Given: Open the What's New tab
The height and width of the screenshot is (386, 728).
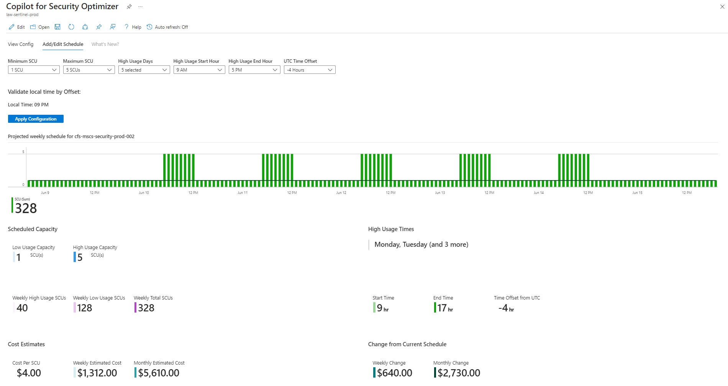Looking at the screenshot, I should [105, 44].
